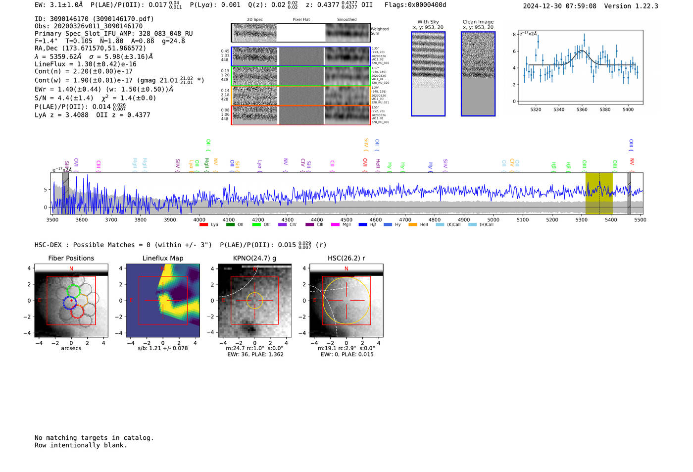Select the green-framed fiber smoothed cutout
693x472 pixels.
coord(347,76)
